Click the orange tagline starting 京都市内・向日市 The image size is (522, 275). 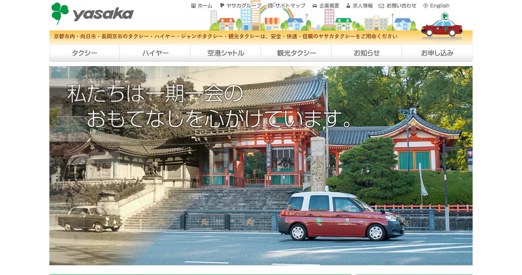click(226, 36)
